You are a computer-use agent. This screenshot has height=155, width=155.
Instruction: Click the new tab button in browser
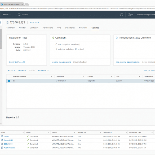(27, 4)
